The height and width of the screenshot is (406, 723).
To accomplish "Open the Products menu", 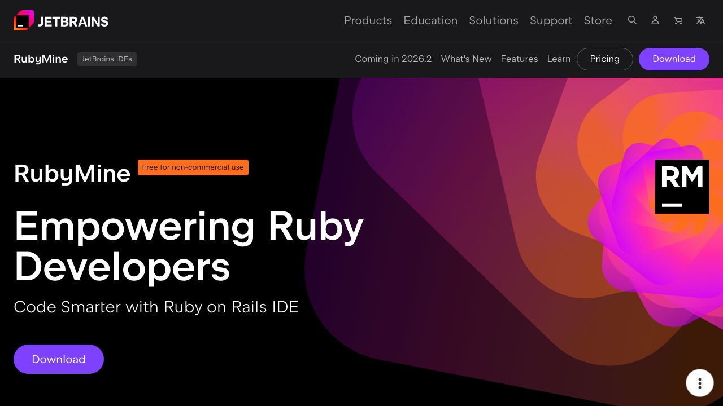I will 368,20.
